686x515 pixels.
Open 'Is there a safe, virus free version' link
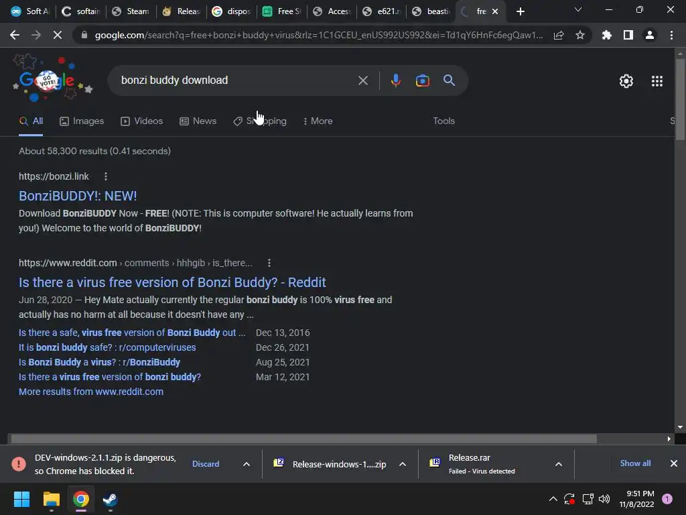pyautogui.click(x=132, y=333)
